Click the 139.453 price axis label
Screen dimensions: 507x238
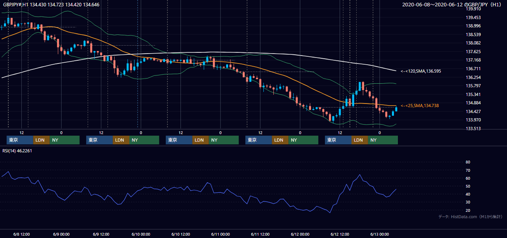[473, 17]
